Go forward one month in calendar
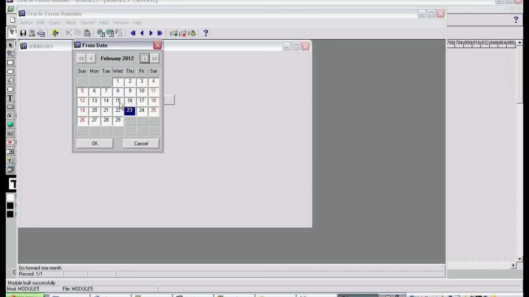 tap(145, 59)
